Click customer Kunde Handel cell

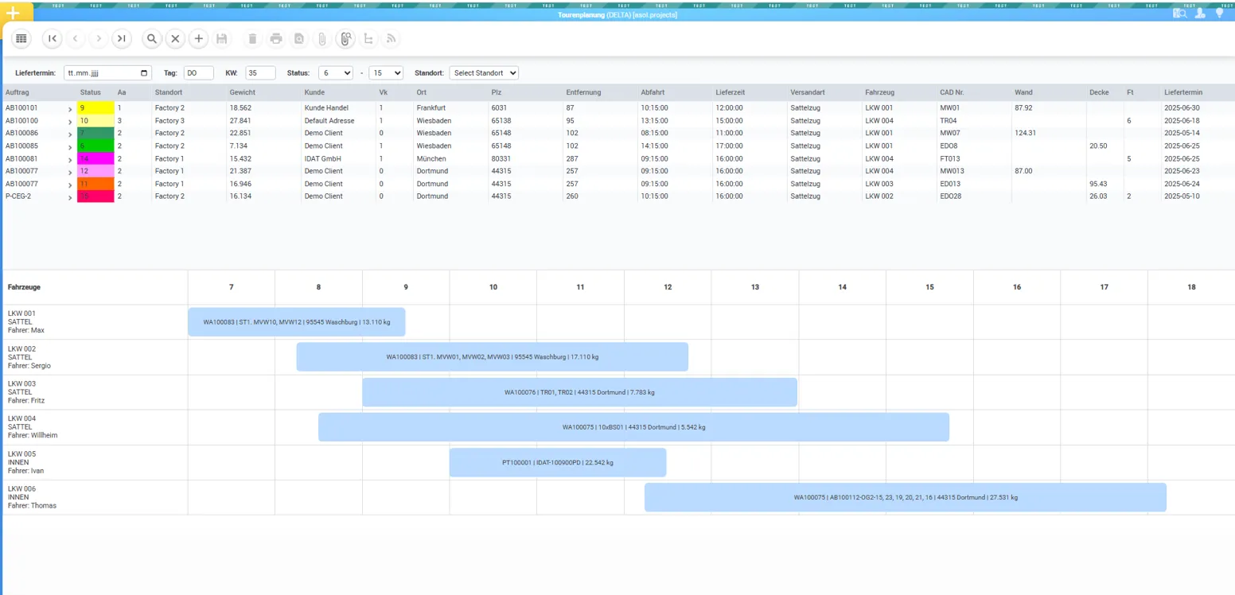pyautogui.click(x=326, y=107)
